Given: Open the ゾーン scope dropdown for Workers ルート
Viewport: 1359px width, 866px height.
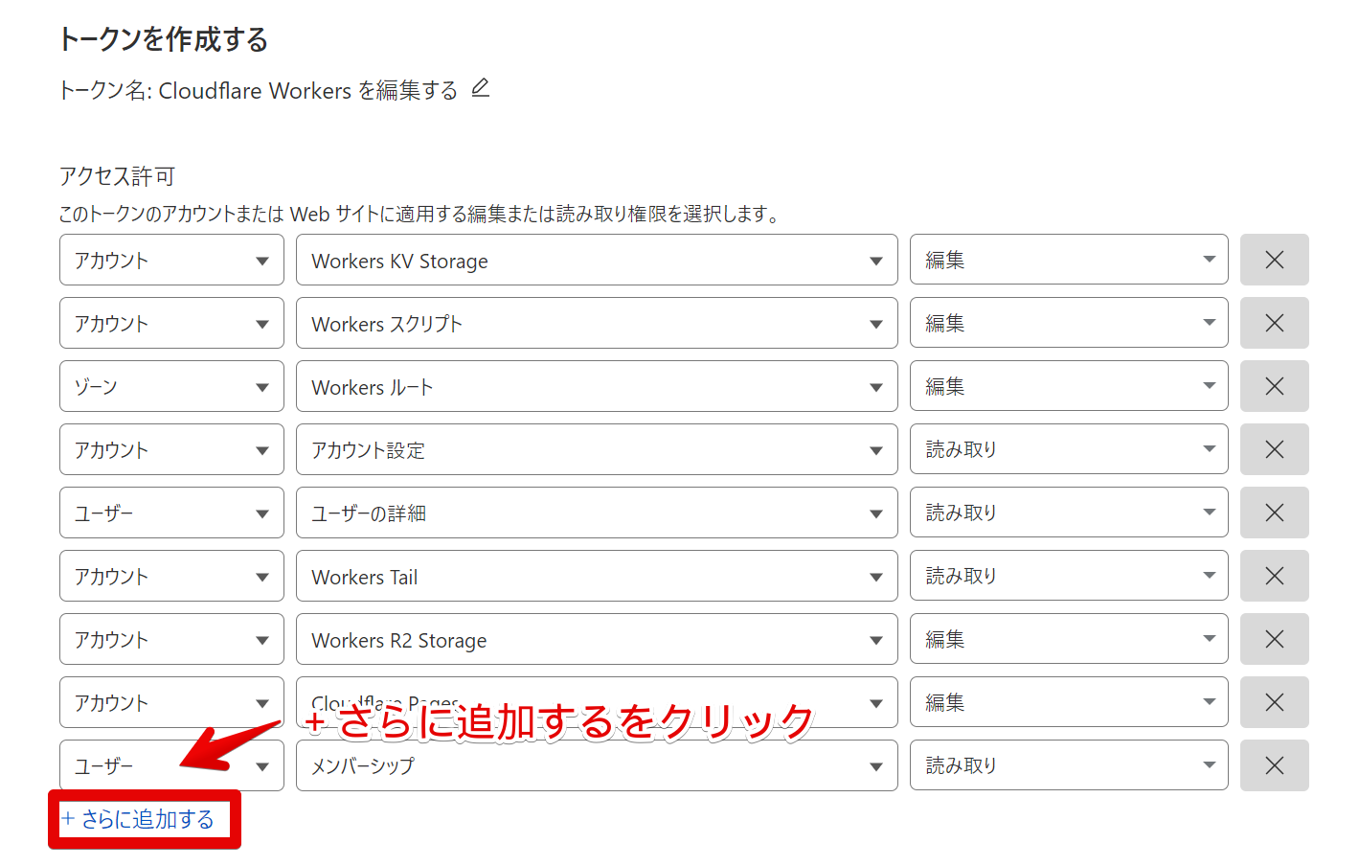Looking at the screenshot, I should click(x=171, y=386).
